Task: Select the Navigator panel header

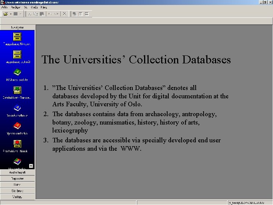Action: tap(17, 27)
